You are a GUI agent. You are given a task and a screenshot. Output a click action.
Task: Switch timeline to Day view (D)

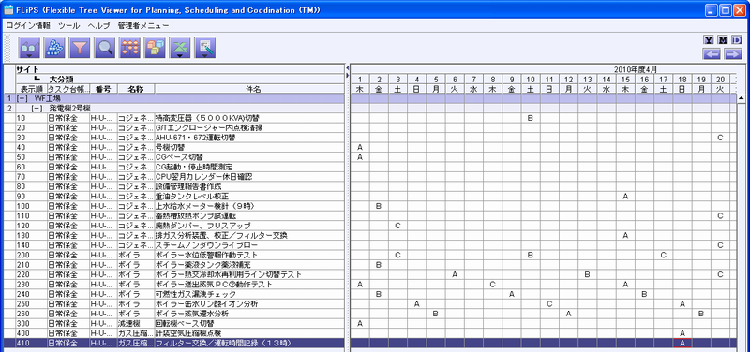736,40
